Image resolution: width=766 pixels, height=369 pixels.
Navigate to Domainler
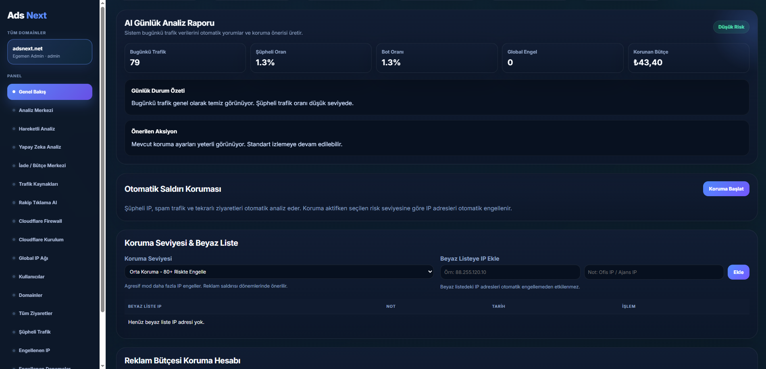click(50, 295)
